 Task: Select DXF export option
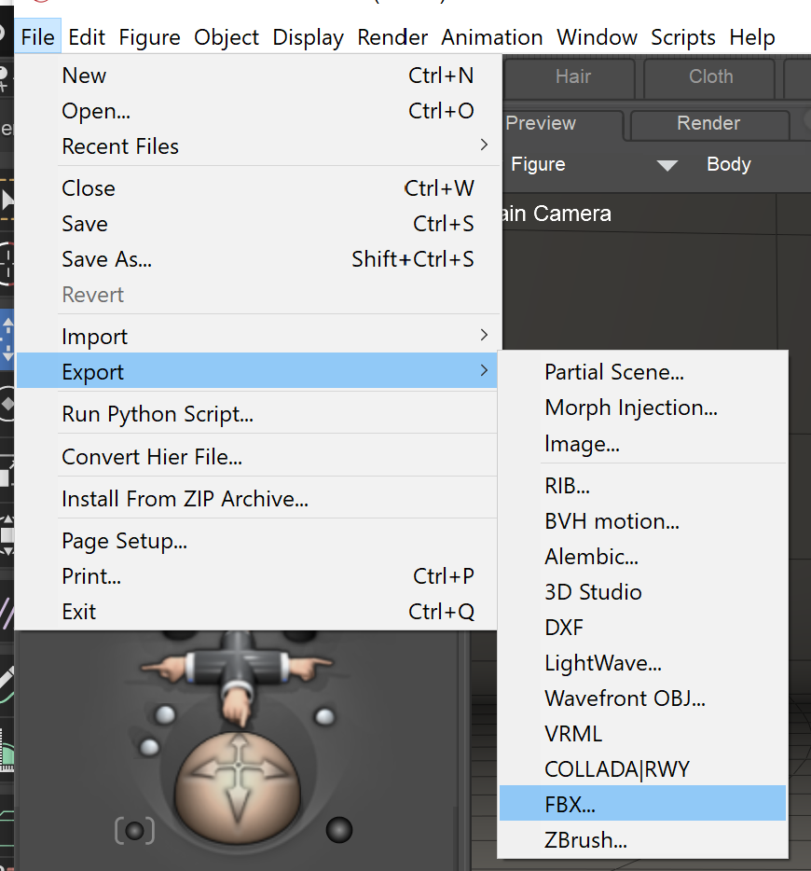(x=643, y=628)
